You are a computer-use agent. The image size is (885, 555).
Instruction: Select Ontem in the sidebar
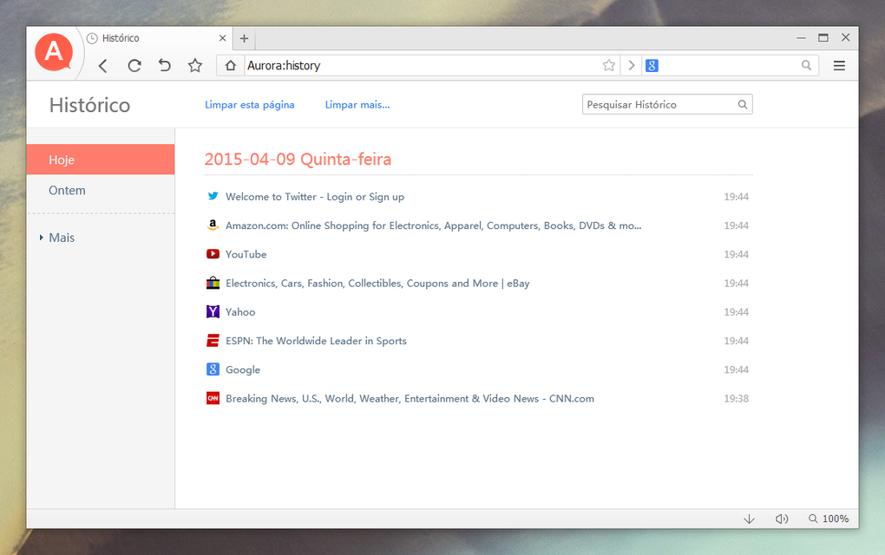click(x=101, y=190)
